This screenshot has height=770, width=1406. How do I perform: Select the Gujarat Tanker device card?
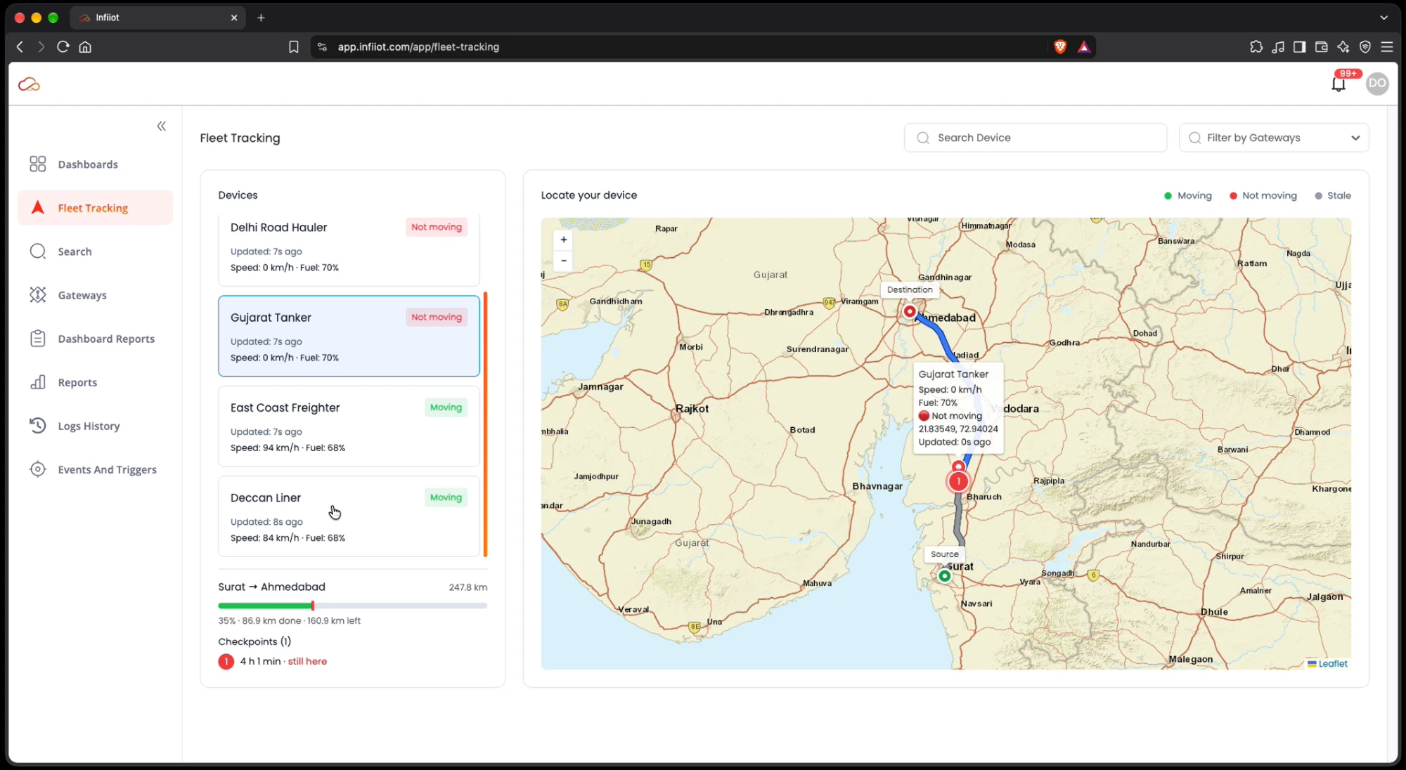point(349,336)
